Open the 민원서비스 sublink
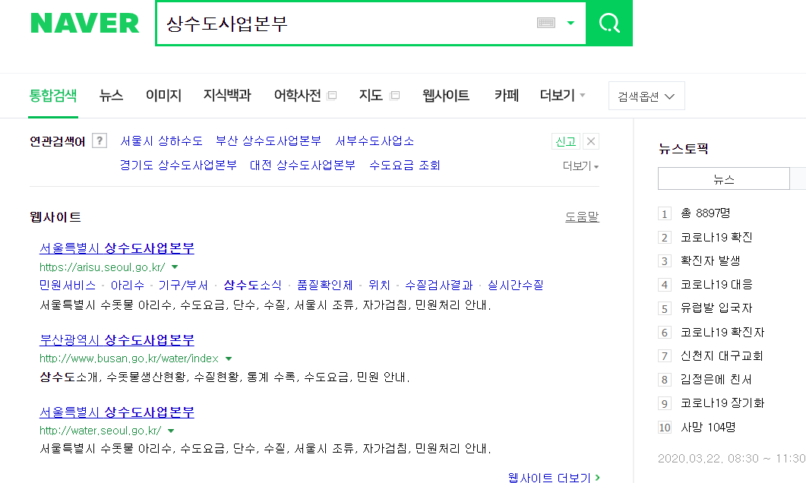Image resolution: width=806 pixels, height=483 pixels. pos(68,286)
